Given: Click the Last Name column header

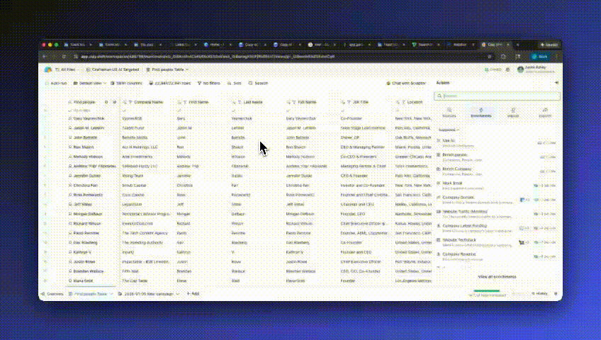Looking at the screenshot, I should (x=253, y=102).
